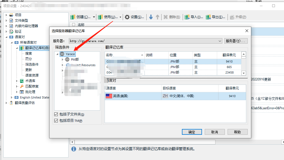Expand the 批处理 tree node
The width and height of the screenshot is (284, 160).
click(17, 92)
